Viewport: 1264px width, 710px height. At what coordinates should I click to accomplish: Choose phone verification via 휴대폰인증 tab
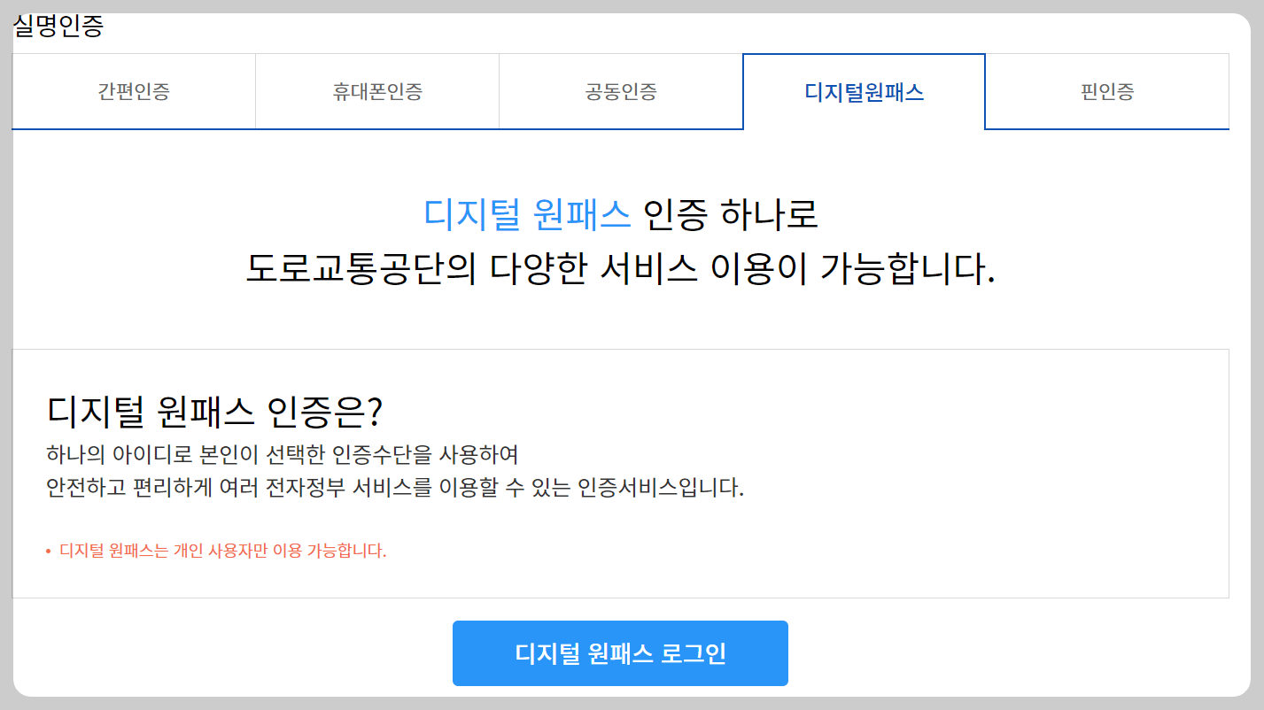376,91
